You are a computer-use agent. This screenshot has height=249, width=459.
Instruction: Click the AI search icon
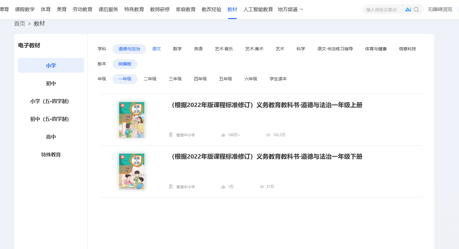[x=408, y=10]
